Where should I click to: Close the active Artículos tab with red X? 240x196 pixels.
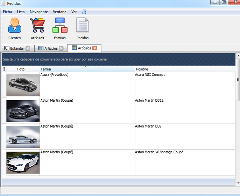click(95, 48)
